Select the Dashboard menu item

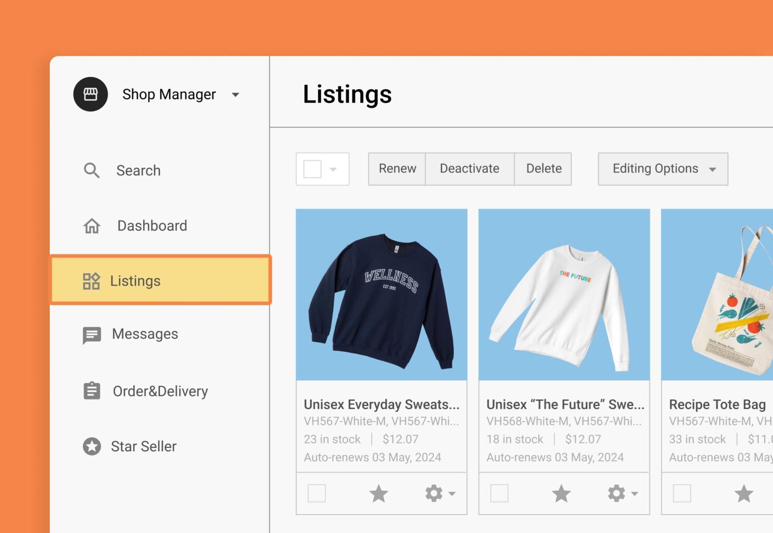point(152,225)
